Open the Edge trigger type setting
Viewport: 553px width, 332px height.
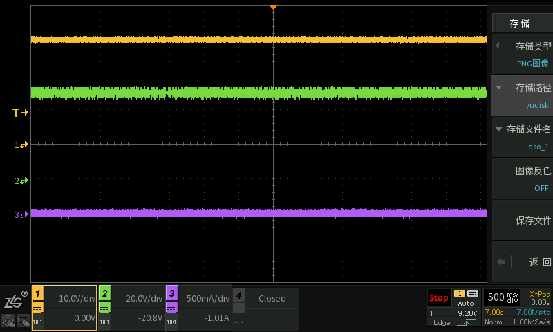[442, 322]
